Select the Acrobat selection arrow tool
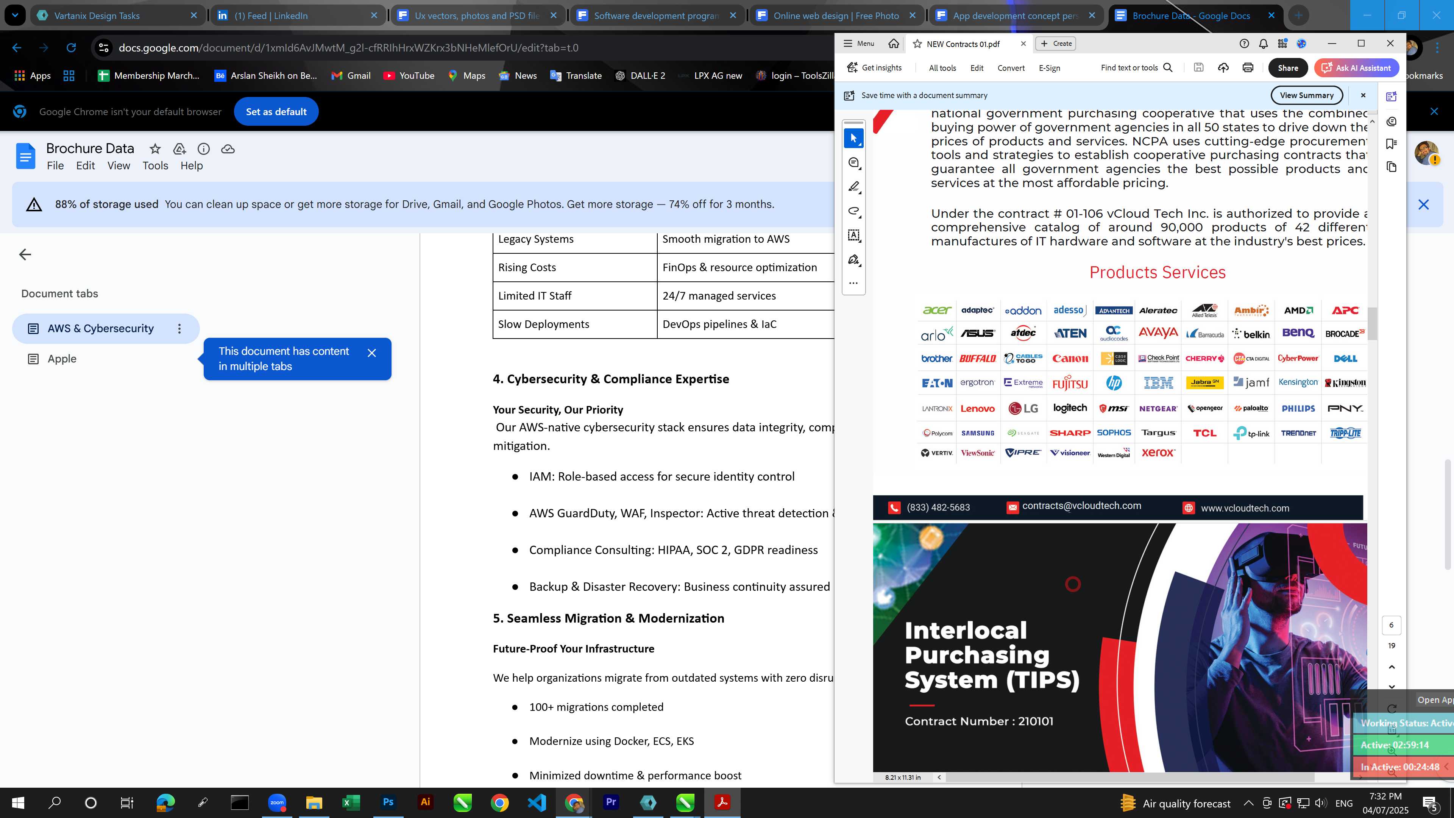Screen dimensions: 1454x818 point(853,138)
